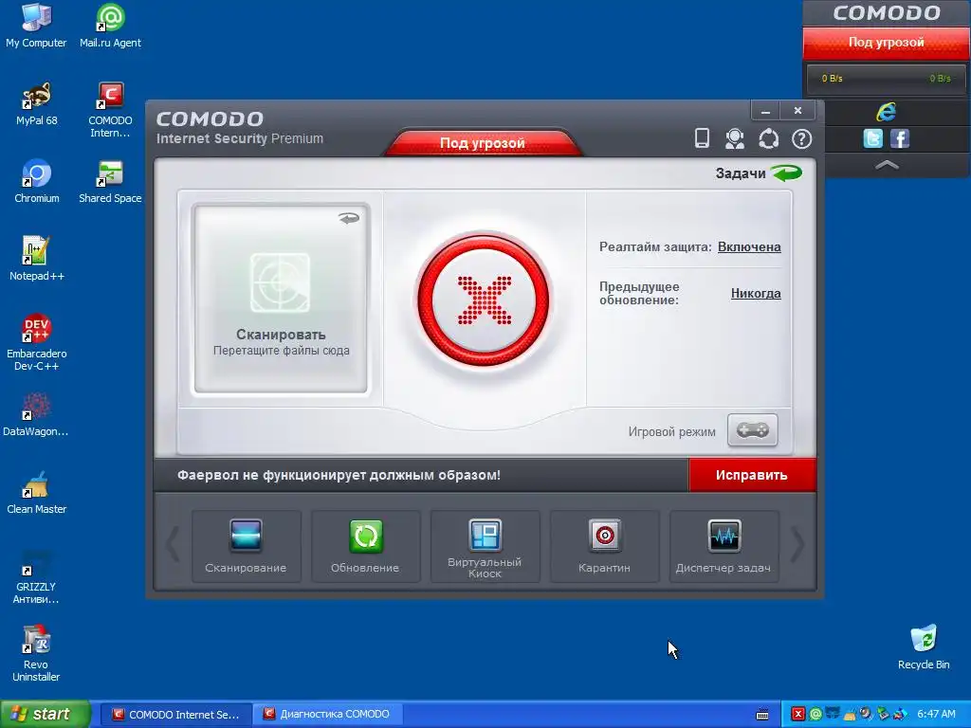Screen dimensions: 971x728
Task: Toggle Игровой режим gamepad button
Action: pyautogui.click(x=752, y=430)
